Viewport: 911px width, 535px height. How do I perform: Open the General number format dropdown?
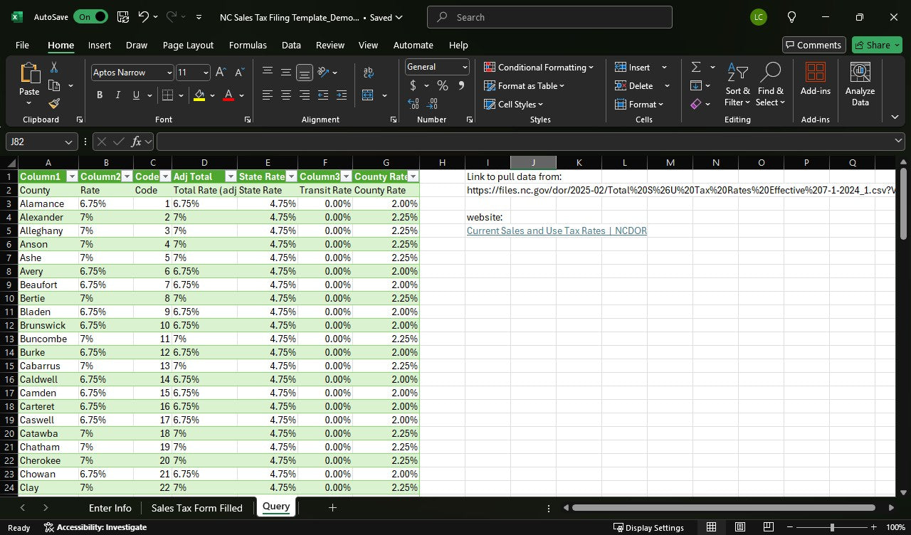465,67
